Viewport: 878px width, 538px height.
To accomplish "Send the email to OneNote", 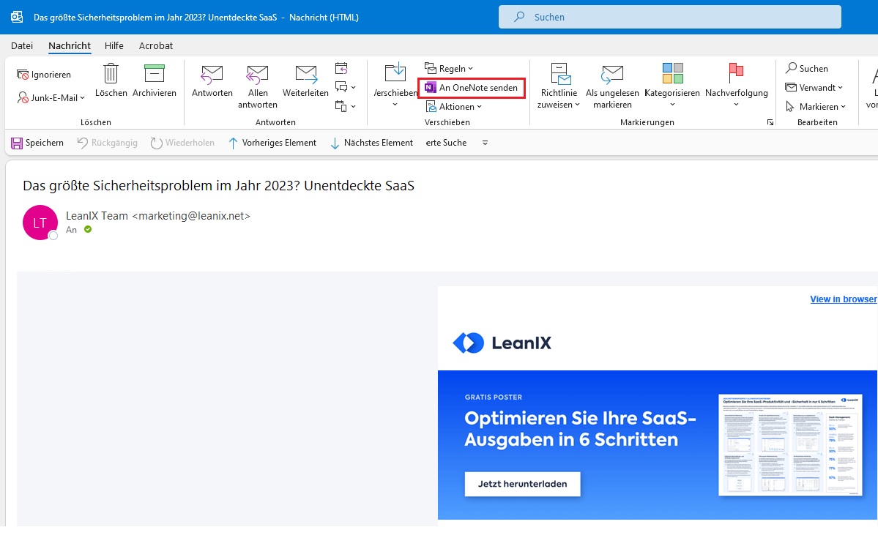I will coord(472,88).
